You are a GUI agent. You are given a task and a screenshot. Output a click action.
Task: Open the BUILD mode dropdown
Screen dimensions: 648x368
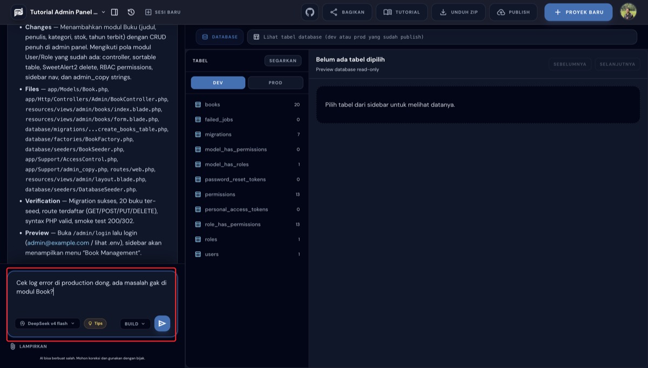(x=135, y=324)
